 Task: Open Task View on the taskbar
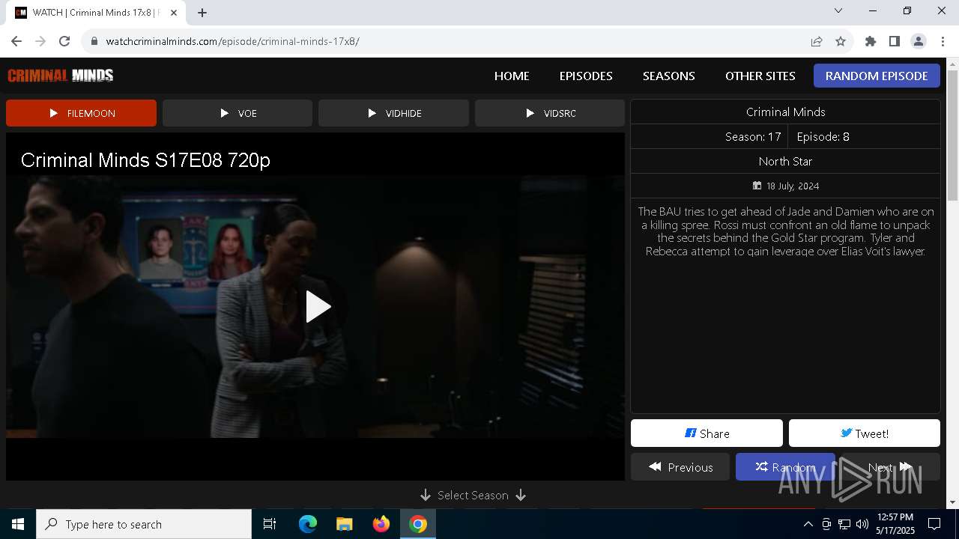pyautogui.click(x=270, y=524)
